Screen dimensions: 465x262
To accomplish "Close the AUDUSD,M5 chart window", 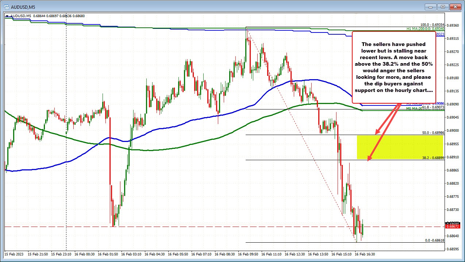I will 455,7.
